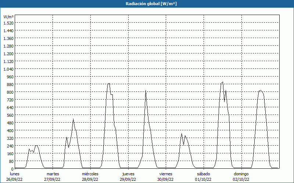Click the 'Radiación global [W/m²]' chart title

151,4
